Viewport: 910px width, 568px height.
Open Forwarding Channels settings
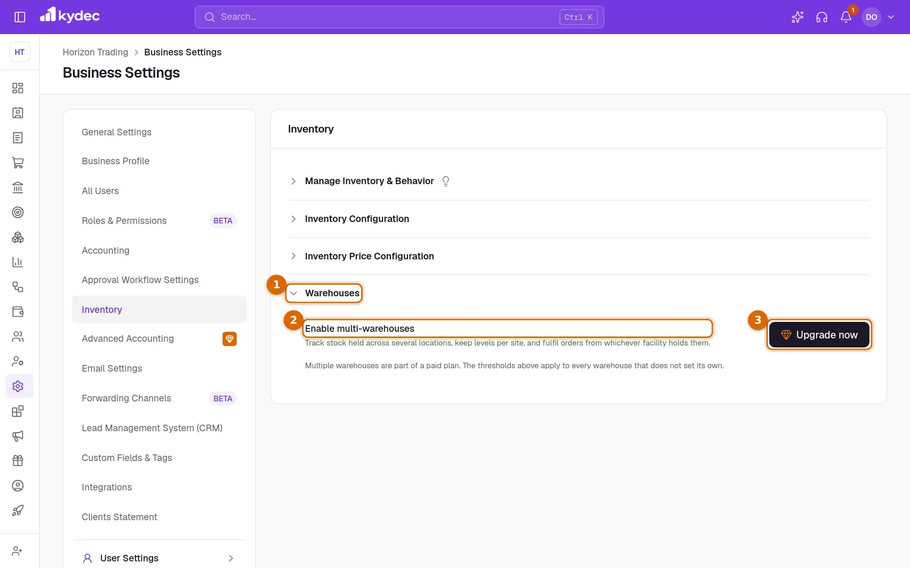tap(126, 398)
